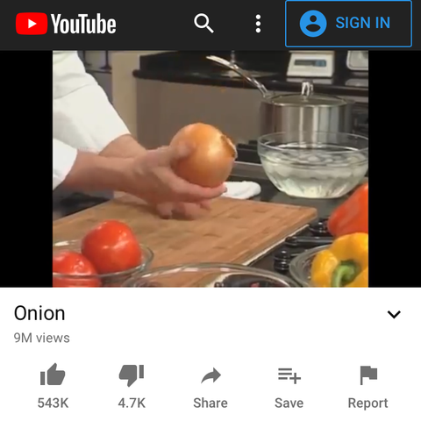421x421 pixels.
Task: Open the three-dot more options menu
Action: click(258, 24)
